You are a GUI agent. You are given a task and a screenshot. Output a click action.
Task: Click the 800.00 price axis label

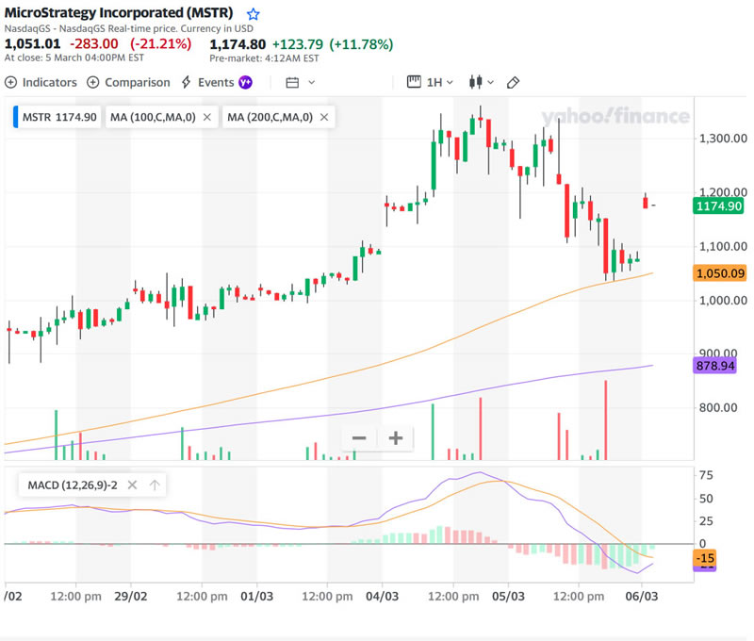[718, 408]
